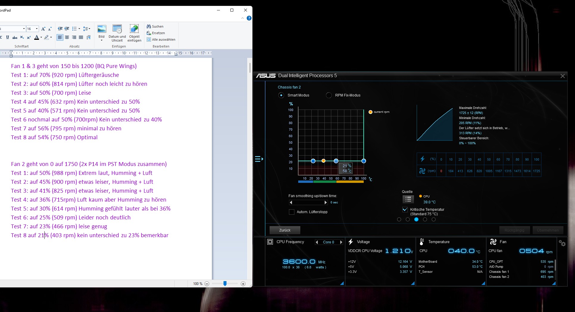The height and width of the screenshot is (312, 575).
Task: Click Objekt einfügen
Action: (x=134, y=33)
